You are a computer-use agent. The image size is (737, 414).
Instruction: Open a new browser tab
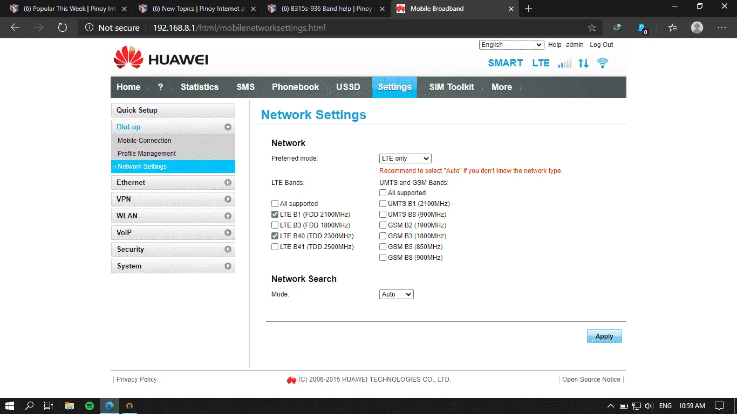click(x=528, y=9)
